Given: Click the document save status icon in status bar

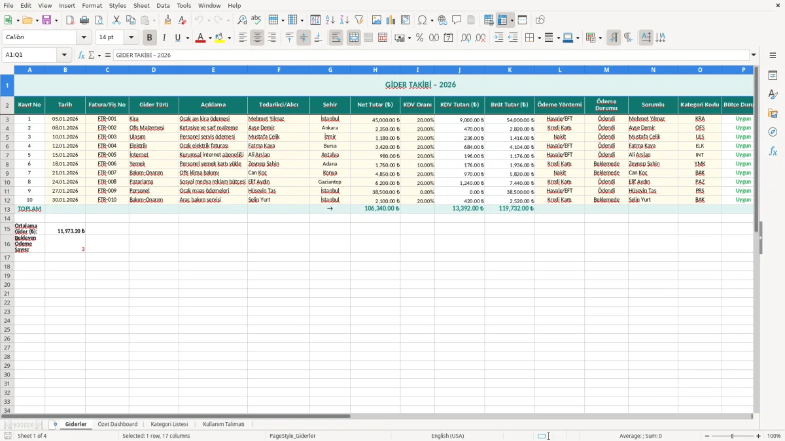Looking at the screenshot, I should click(8, 436).
